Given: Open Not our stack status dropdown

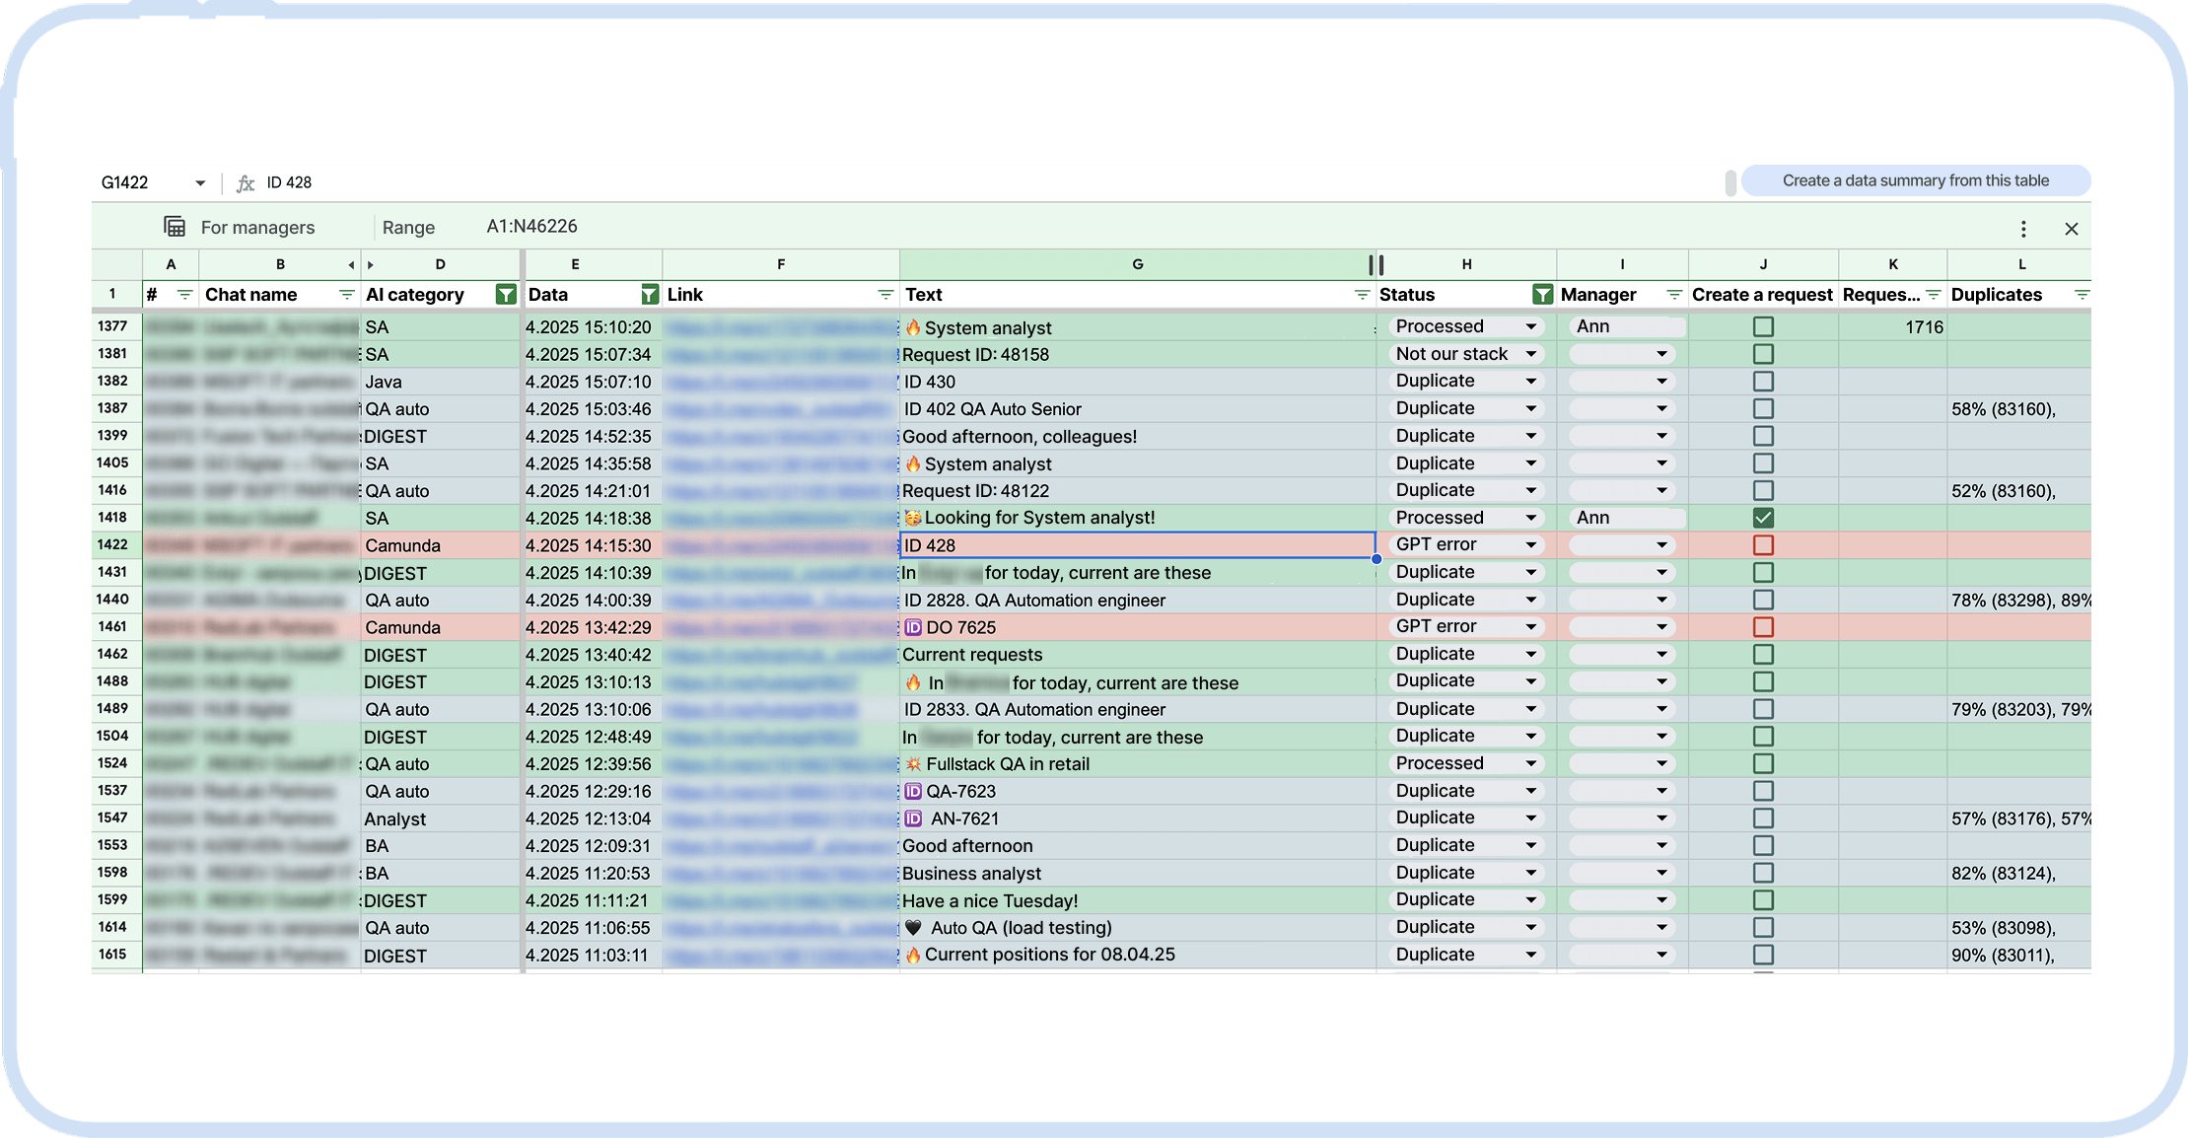Looking at the screenshot, I should coord(1531,354).
